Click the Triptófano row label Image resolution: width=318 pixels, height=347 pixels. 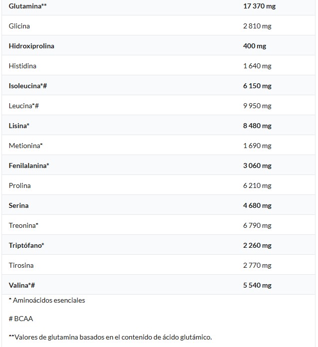[x=26, y=245]
